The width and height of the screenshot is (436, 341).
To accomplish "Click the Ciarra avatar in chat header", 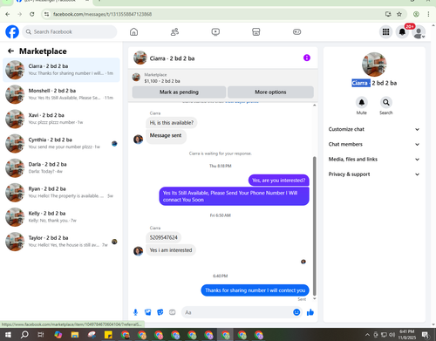I will point(140,58).
